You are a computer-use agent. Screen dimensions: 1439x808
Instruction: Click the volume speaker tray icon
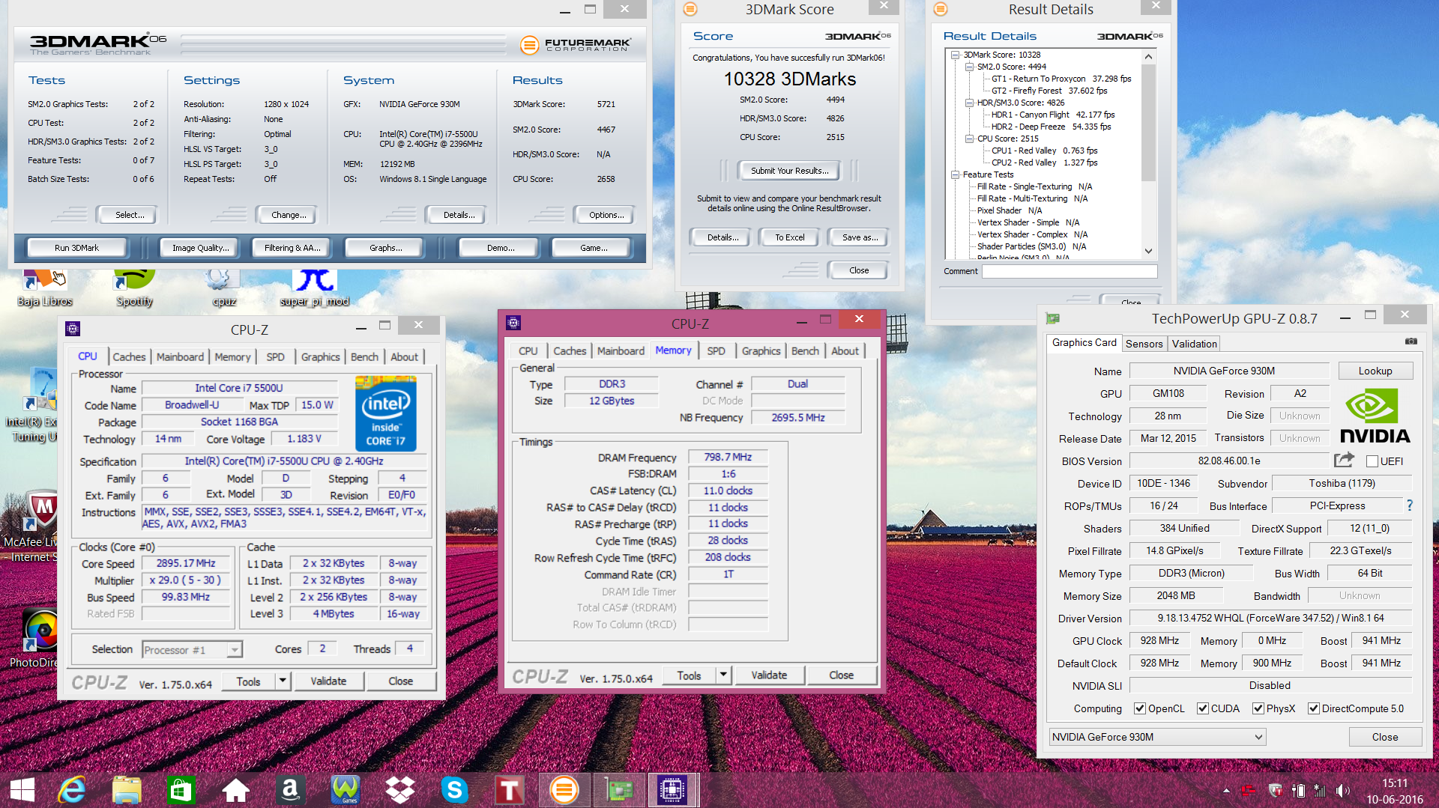point(1343,791)
